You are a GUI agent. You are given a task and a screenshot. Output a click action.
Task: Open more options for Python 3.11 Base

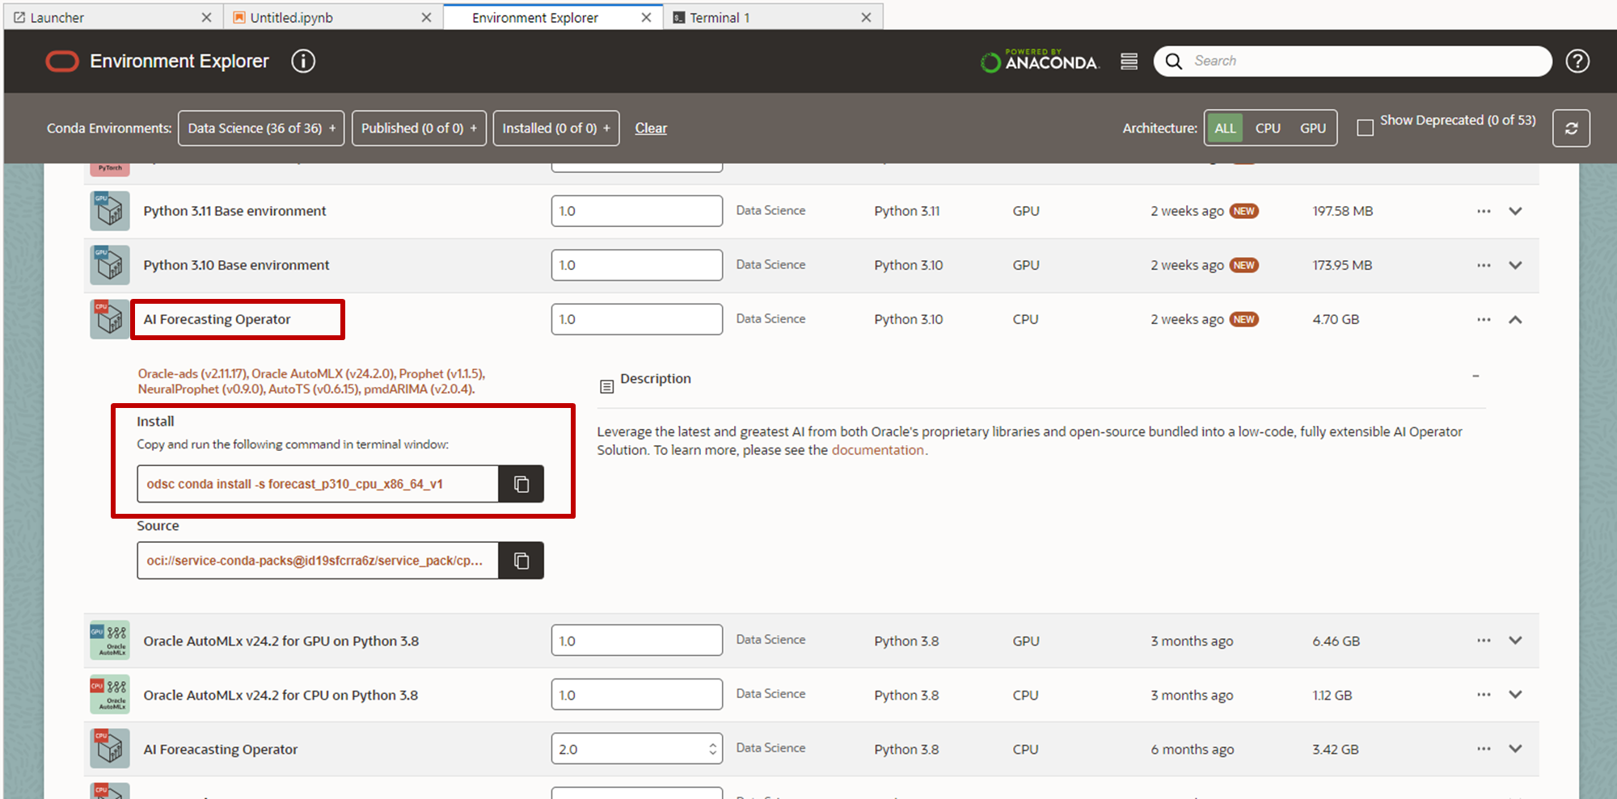coord(1484,211)
